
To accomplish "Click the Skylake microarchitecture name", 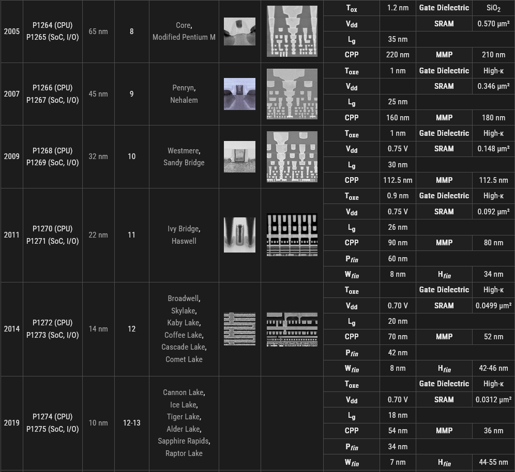I will [184, 310].
